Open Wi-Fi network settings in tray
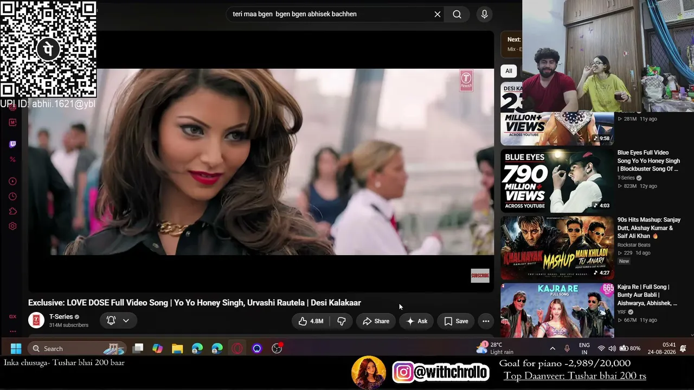694x390 pixels. (x=601, y=348)
